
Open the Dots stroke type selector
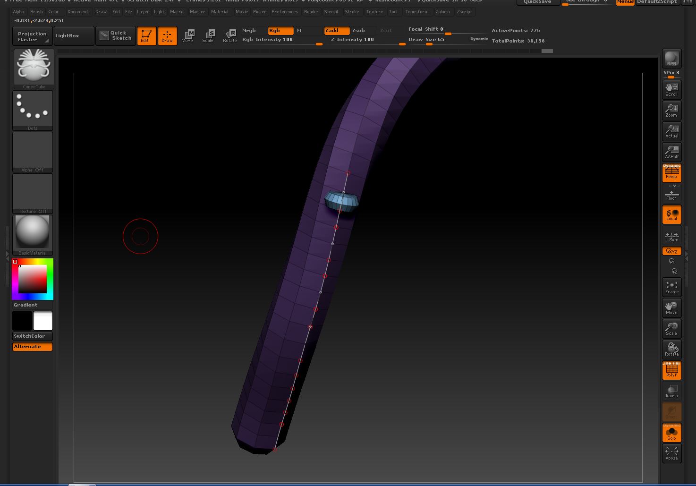(x=33, y=111)
